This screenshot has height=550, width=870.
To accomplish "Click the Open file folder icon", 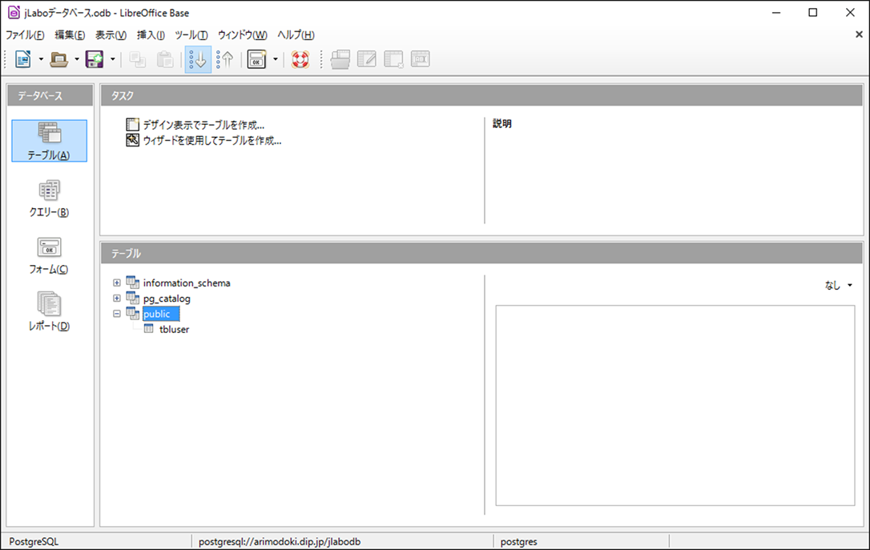I will click(x=58, y=58).
